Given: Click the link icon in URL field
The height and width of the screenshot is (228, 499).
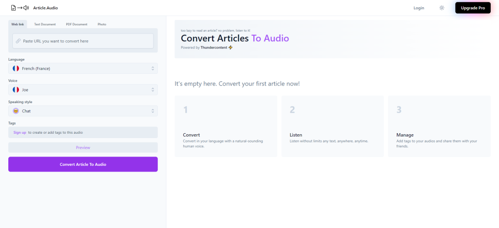Looking at the screenshot, I should coord(18,41).
